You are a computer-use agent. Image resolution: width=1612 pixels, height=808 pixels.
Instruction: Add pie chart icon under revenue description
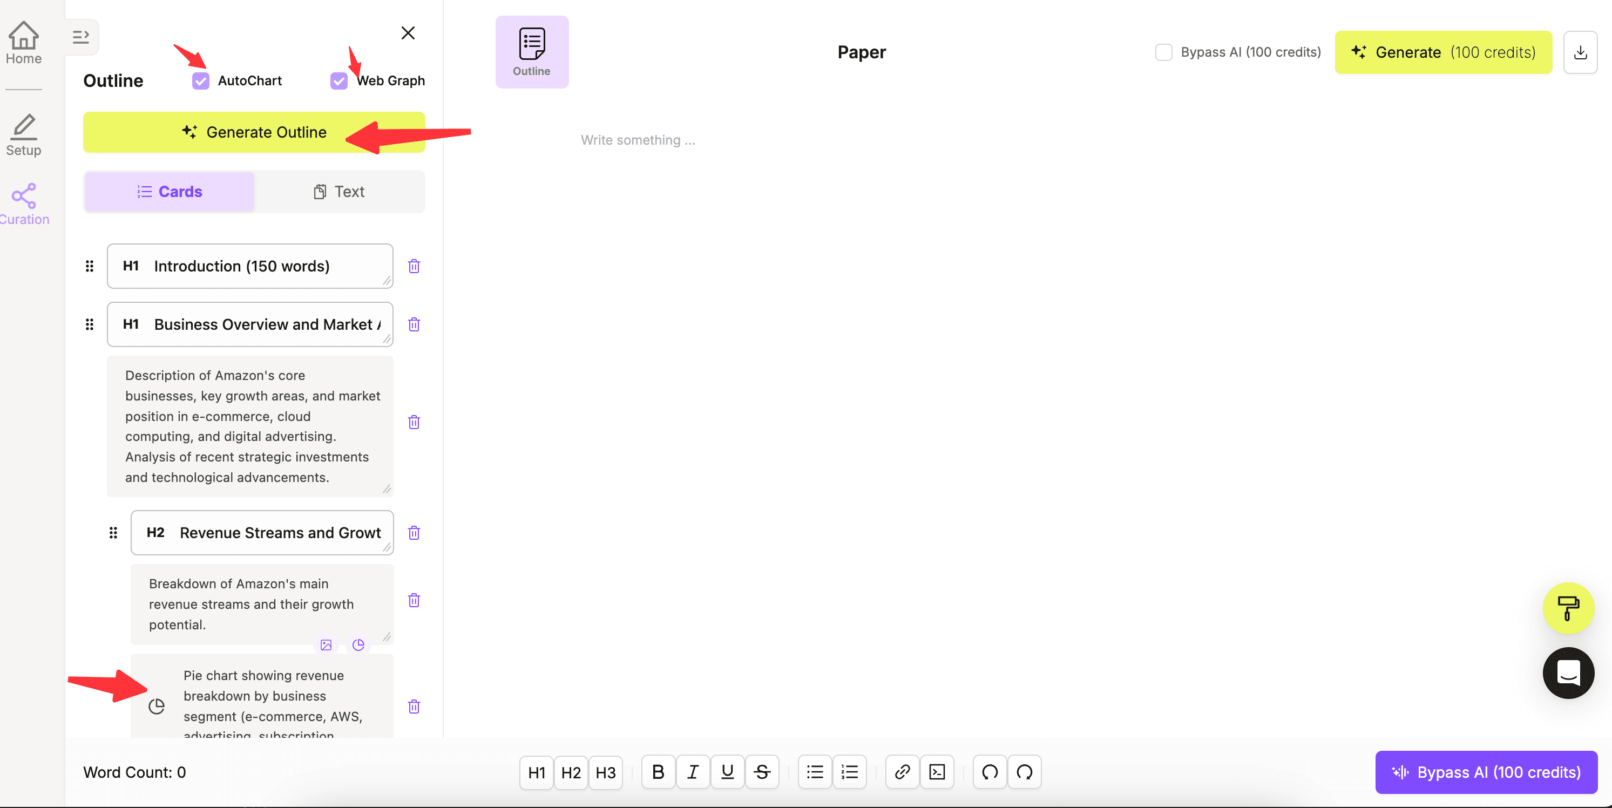click(x=358, y=644)
